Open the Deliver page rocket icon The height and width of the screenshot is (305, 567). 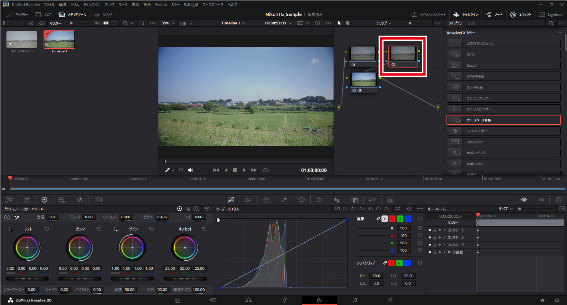click(x=390, y=300)
